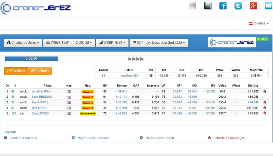The image size is (273, 156).
Task: Open the Facebook page icon
Action: [223, 6]
